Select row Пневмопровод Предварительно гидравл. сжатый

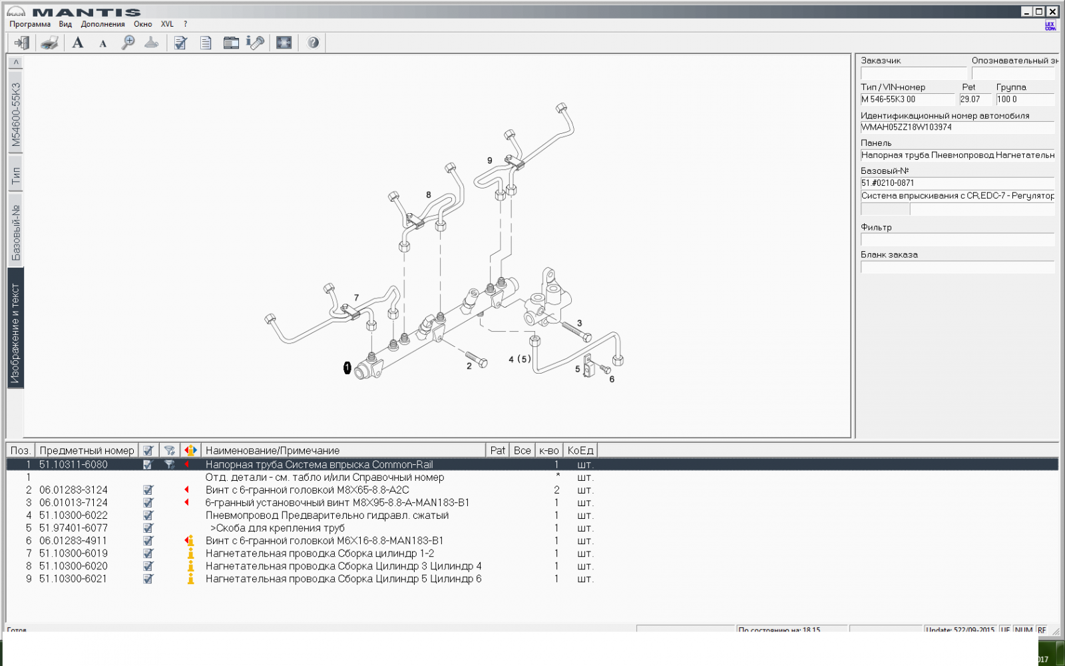point(532,515)
